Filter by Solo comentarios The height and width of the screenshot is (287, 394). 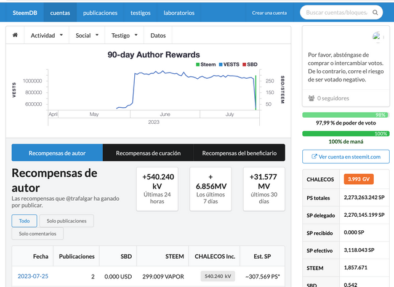(38, 233)
